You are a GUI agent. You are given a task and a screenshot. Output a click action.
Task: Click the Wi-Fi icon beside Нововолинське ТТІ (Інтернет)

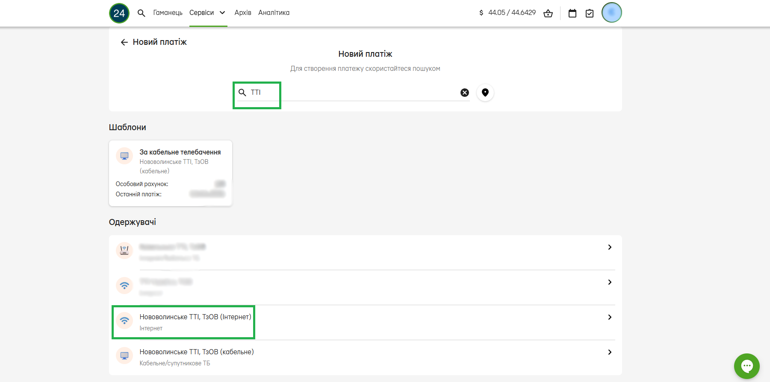124,320
